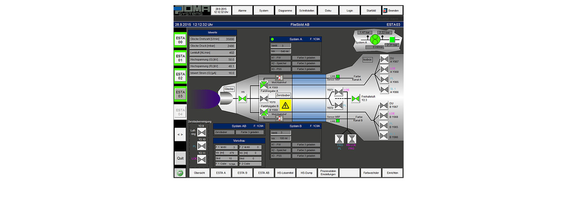
Task: Select station ESTA 01
Action: (x=180, y=58)
